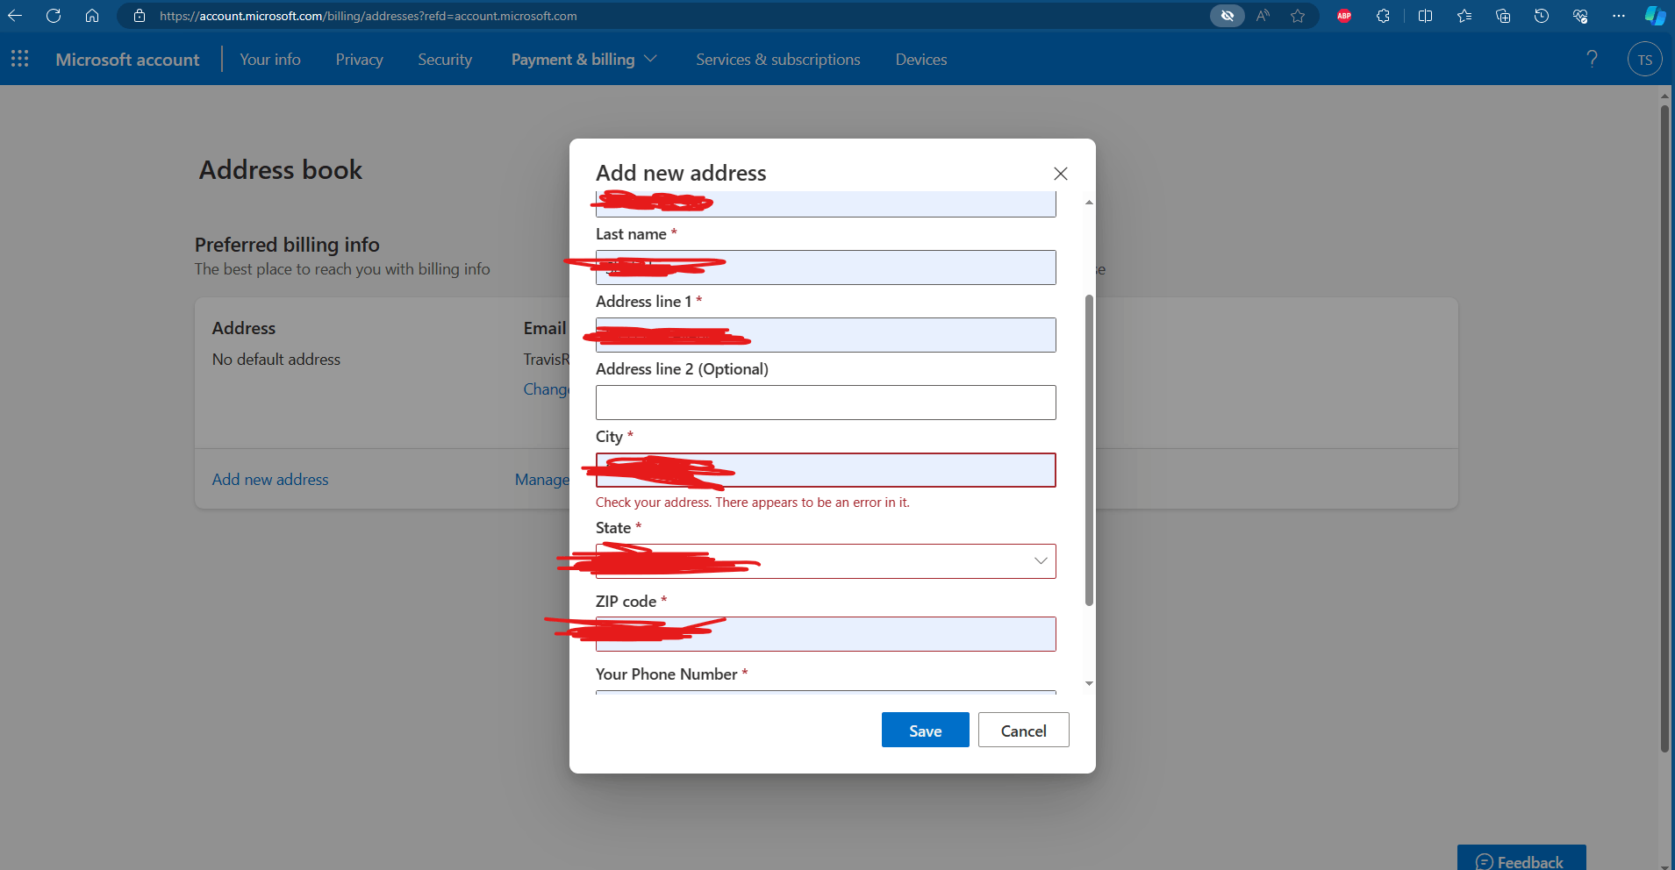Open the browser Extensions menu

[x=1384, y=16]
